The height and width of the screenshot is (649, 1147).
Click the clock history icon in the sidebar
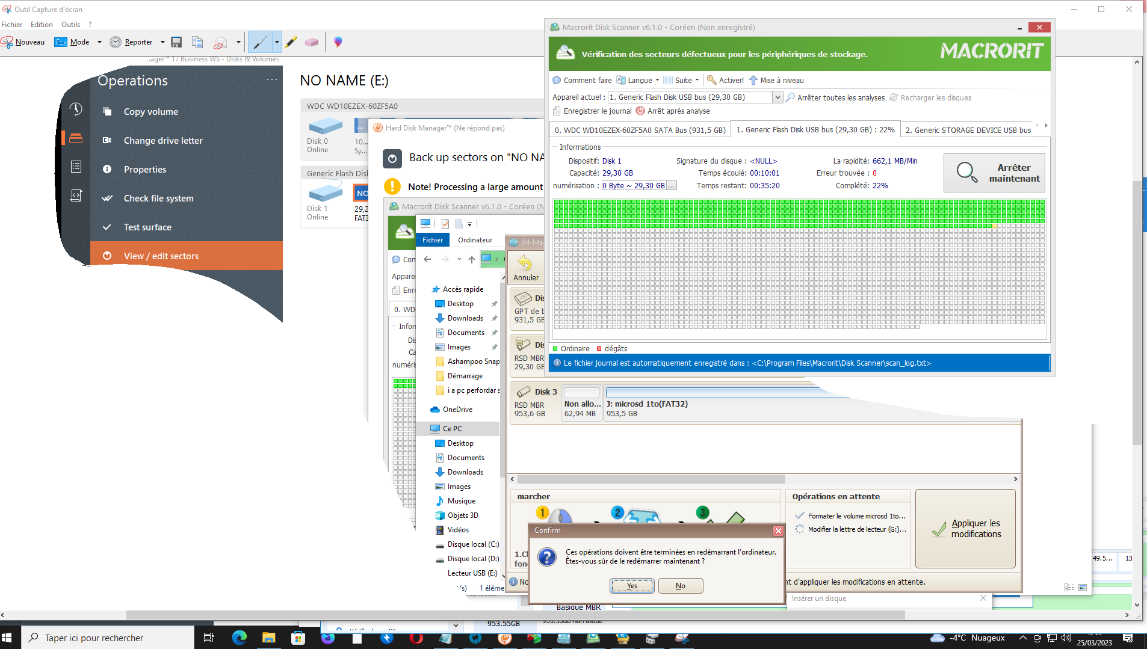click(x=76, y=109)
